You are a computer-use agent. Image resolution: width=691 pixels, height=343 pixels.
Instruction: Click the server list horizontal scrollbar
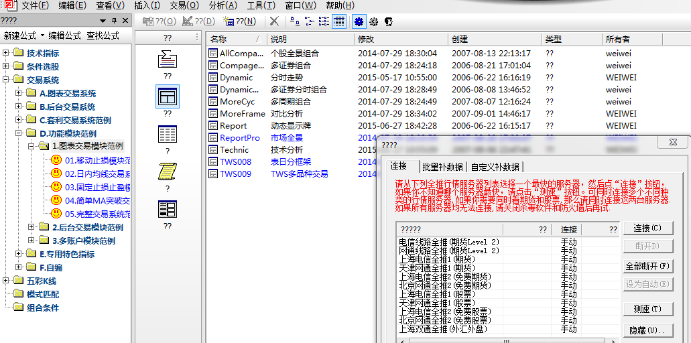pyautogui.click(x=507, y=340)
